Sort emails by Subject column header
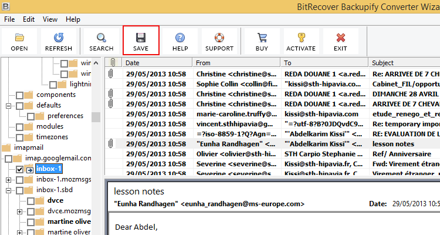 (x=404, y=62)
